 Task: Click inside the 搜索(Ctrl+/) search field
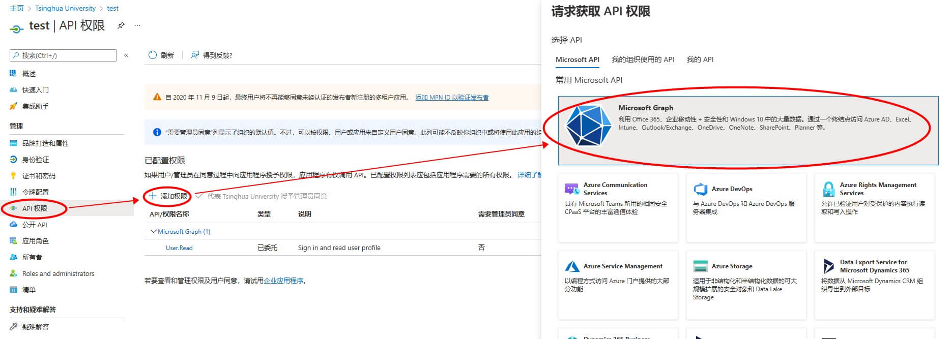pos(63,55)
